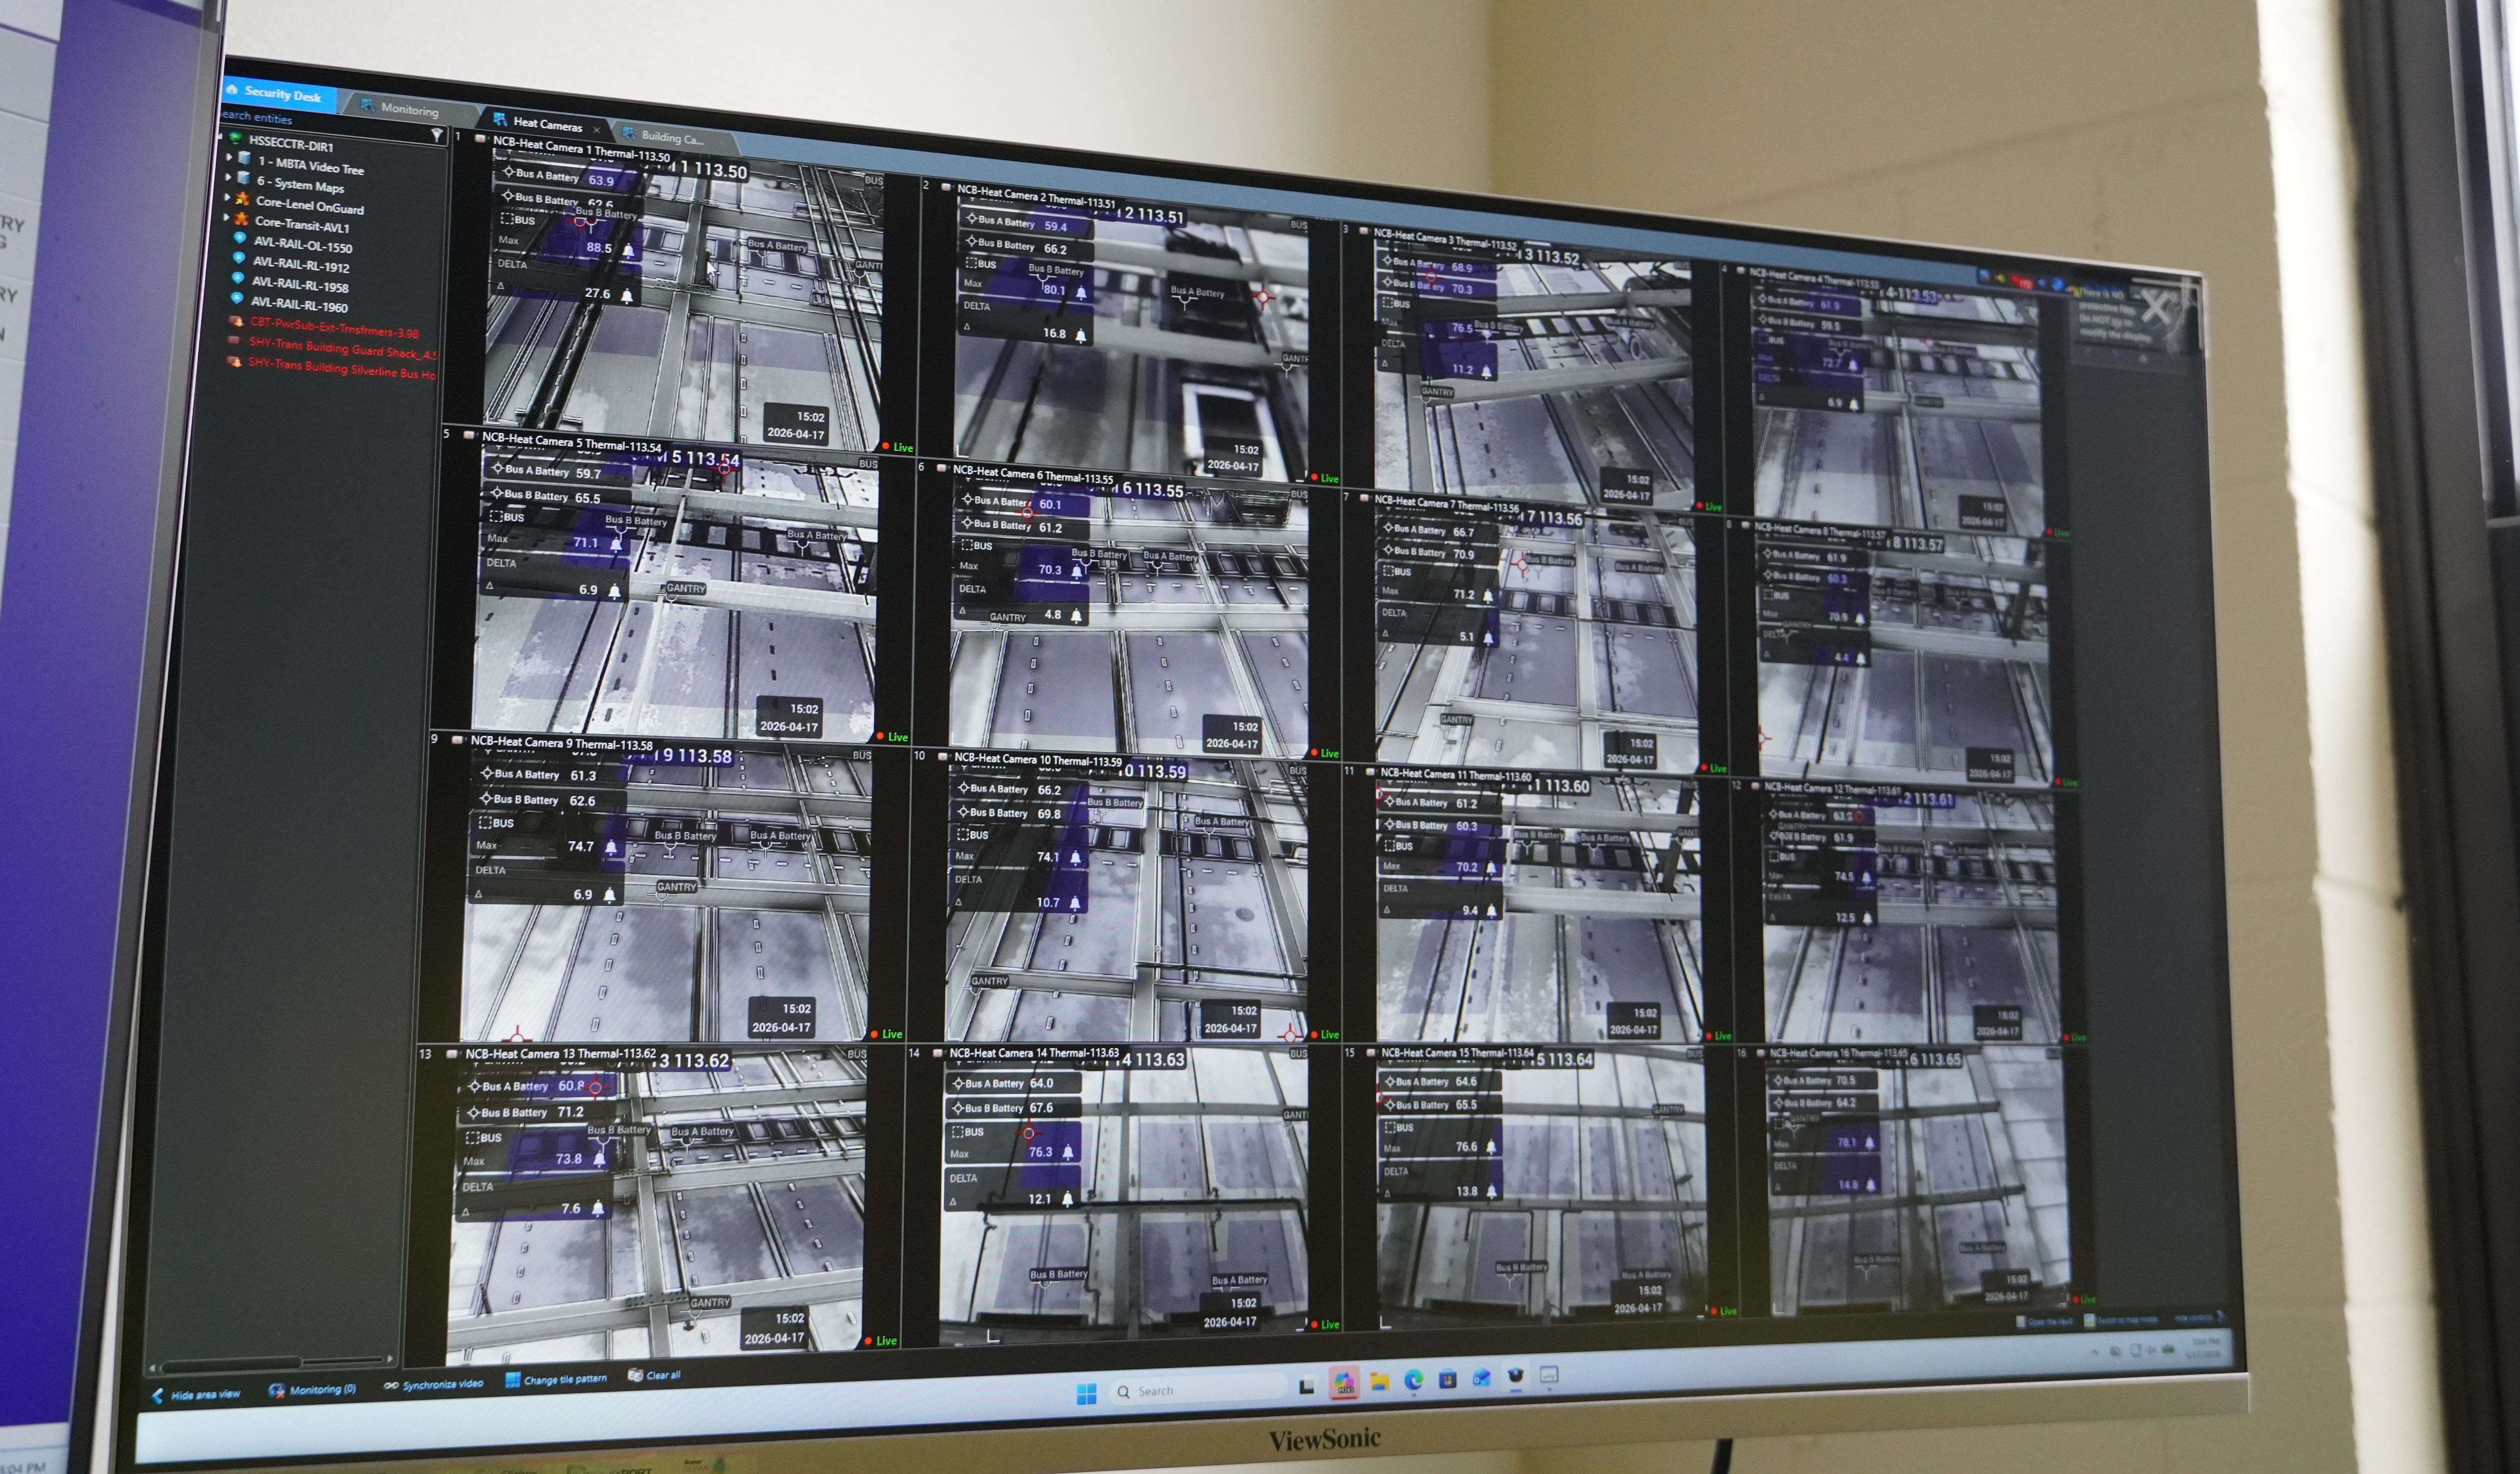Click Max alarm bell in Camera 1 tile

(628, 251)
